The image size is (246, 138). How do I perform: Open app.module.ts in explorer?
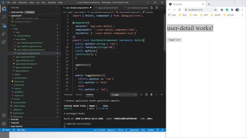coord(22,71)
